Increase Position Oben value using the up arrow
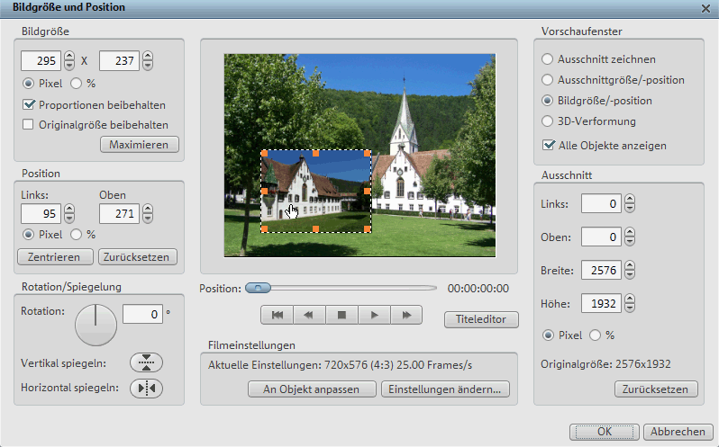Viewport: 719px width, 447px height. tap(148, 209)
